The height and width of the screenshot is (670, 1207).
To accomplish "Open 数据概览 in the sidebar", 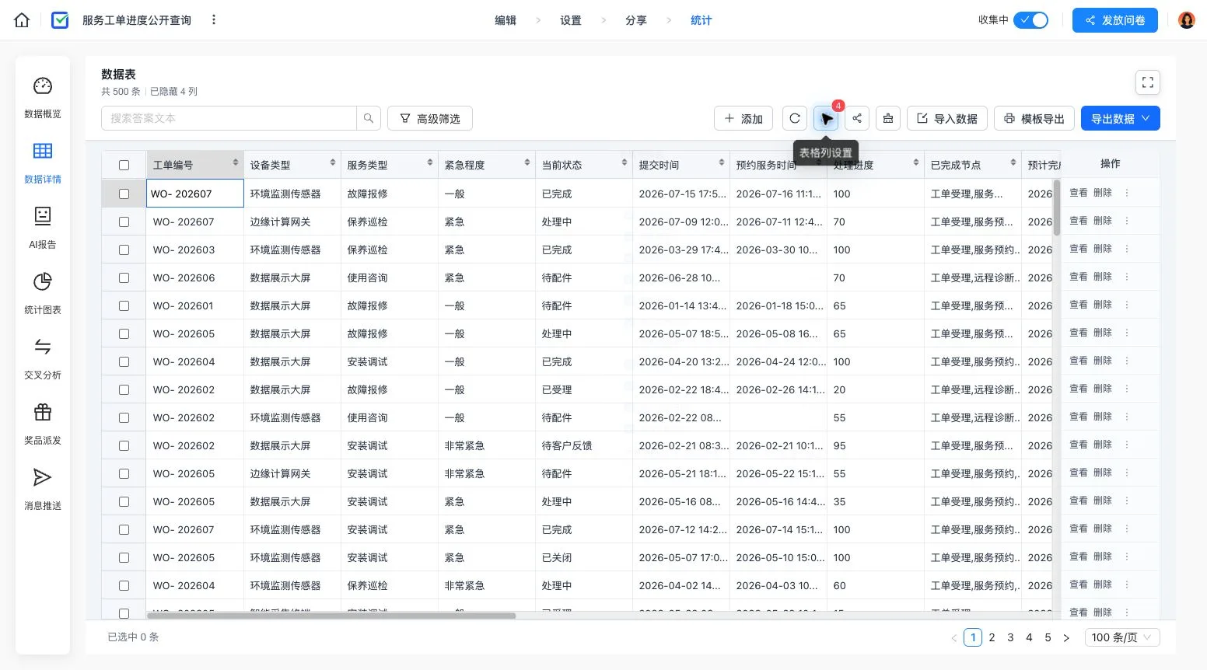I will [x=43, y=97].
